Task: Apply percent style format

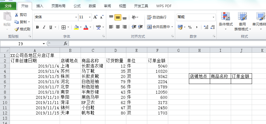Action: [x=190, y=27]
